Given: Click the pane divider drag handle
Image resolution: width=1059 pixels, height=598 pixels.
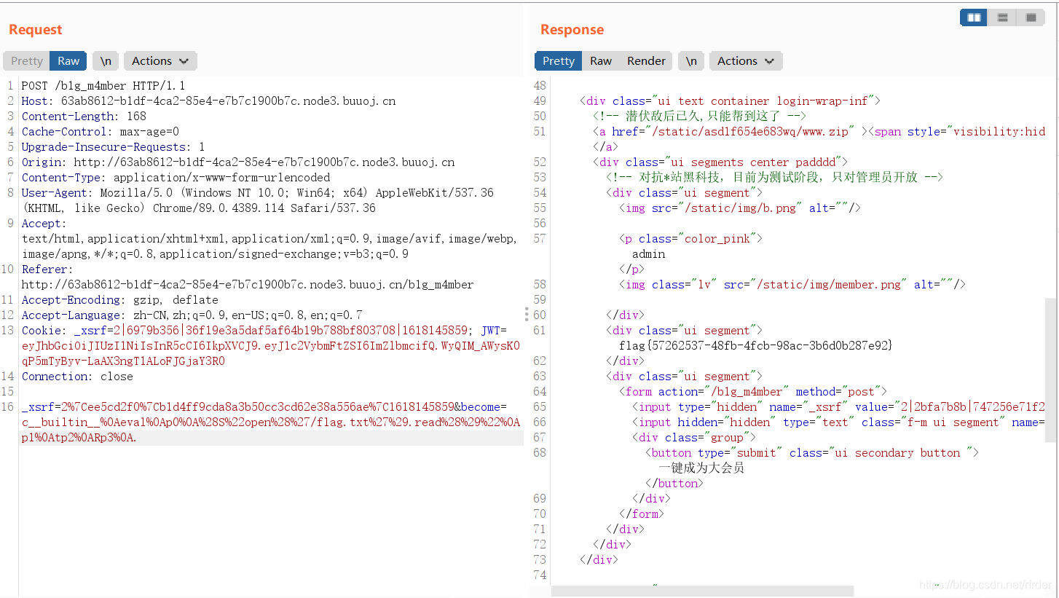Looking at the screenshot, I should (527, 314).
